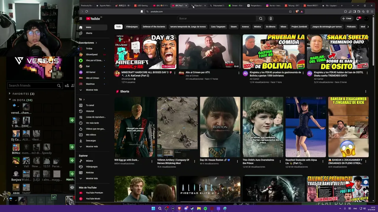This screenshot has width=378, height=212.
Task: Explore Noticias category
Action: [x=93, y=173]
